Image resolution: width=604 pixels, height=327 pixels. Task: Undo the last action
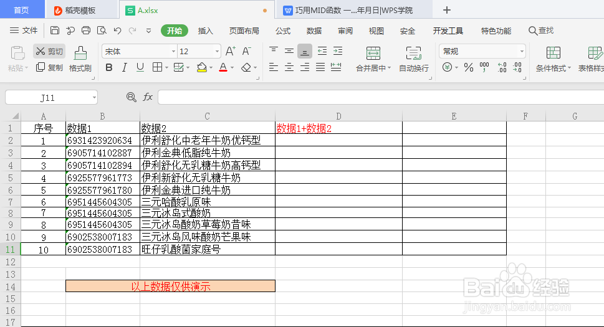(117, 31)
